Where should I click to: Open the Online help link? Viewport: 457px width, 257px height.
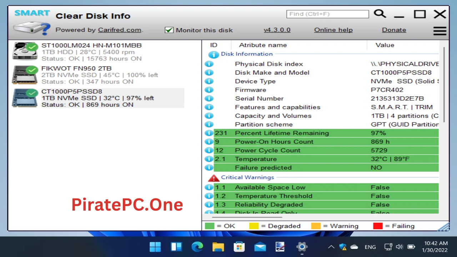click(x=333, y=30)
